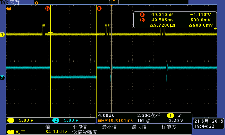Click the rising edge trigger slope icon
This screenshot has width=225, height=135.
(x=180, y=115)
